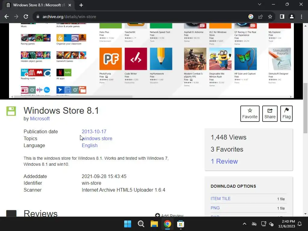The width and height of the screenshot is (308, 231).
Task: Open the English language link
Action: [90, 146]
